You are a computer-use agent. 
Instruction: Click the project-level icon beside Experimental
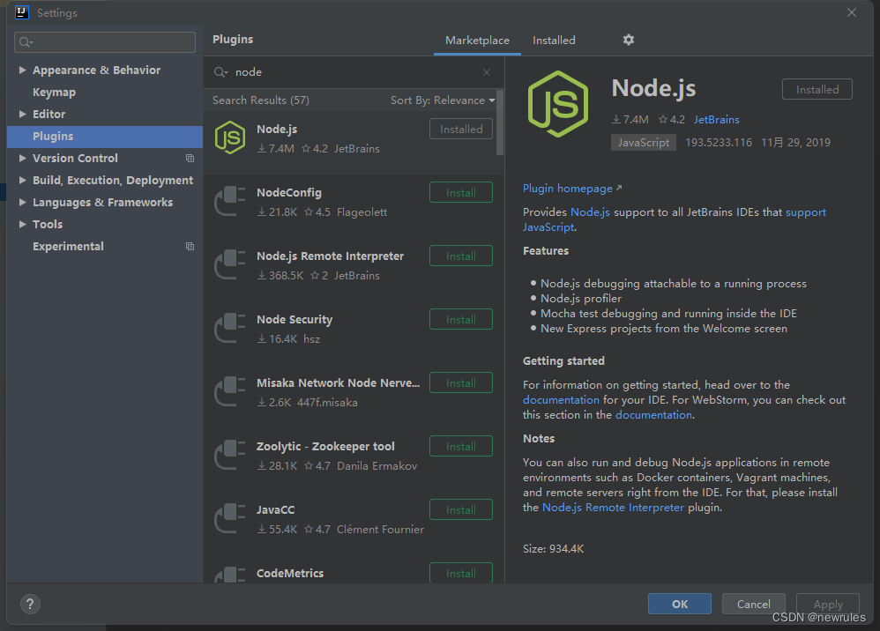(190, 247)
